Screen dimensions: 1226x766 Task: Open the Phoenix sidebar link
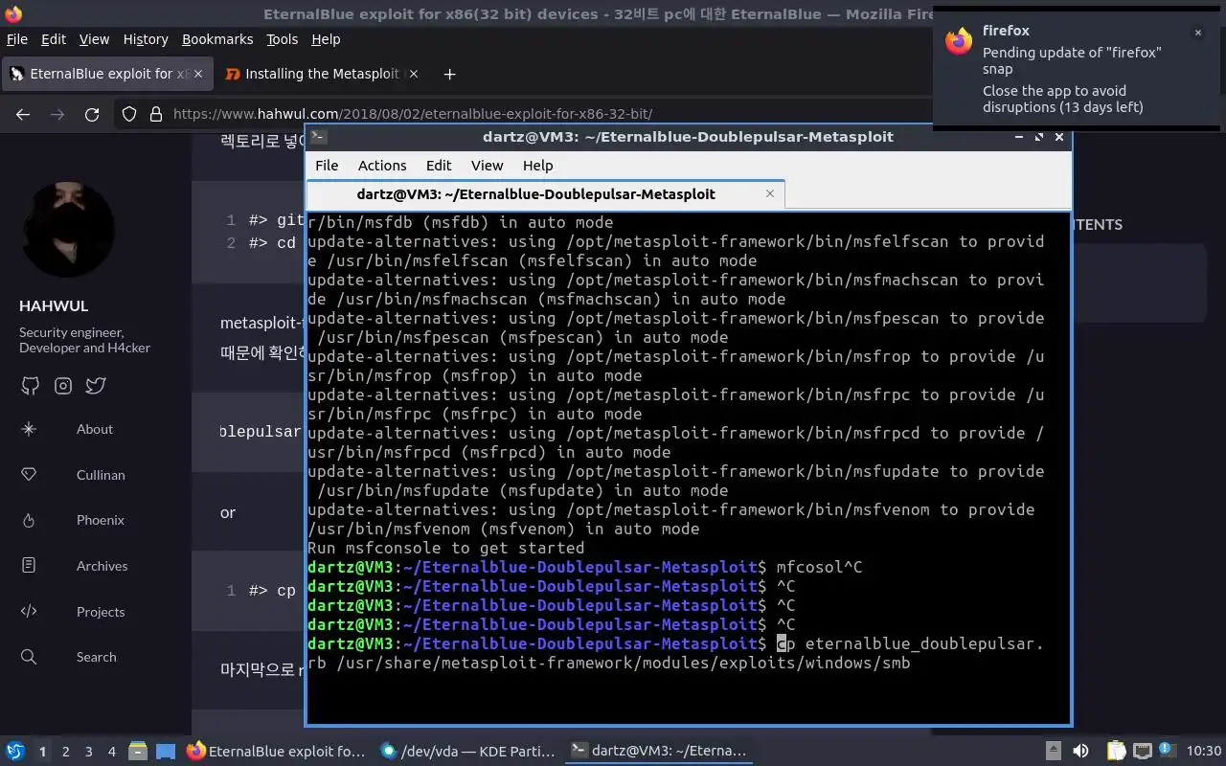click(101, 520)
